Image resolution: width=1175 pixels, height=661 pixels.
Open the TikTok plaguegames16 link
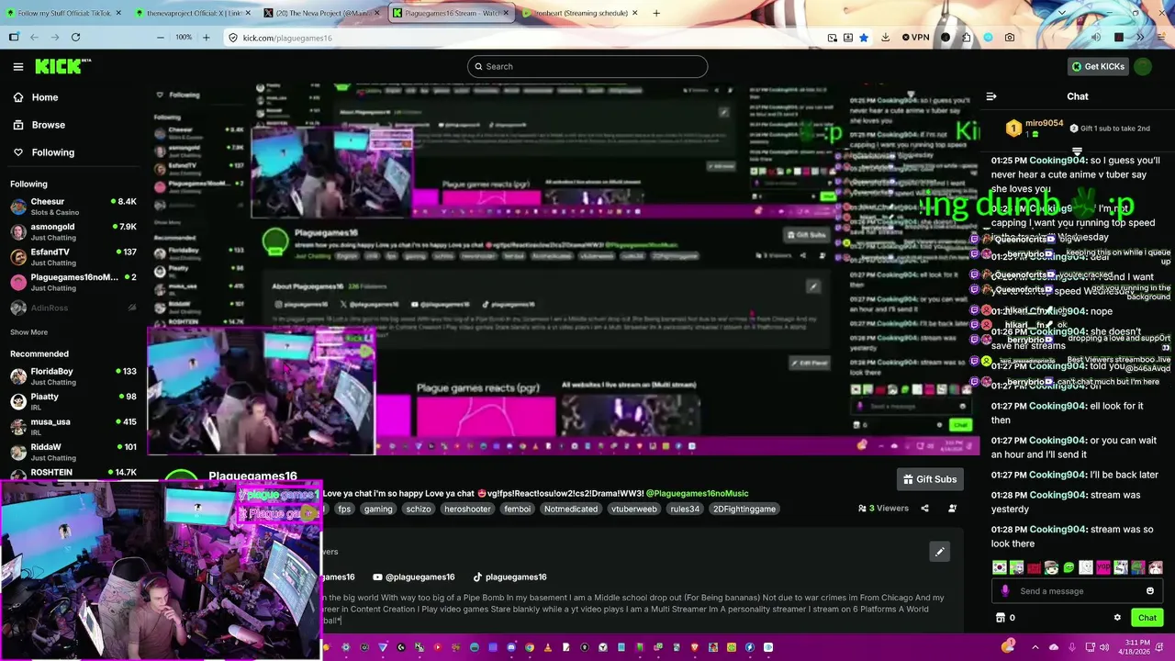point(509,577)
